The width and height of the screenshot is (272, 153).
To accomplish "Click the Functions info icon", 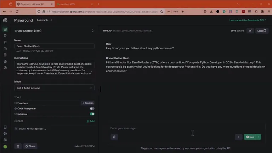I will (16, 103).
